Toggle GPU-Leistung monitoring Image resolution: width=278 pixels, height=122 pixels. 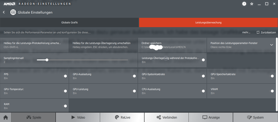pos(134,91)
